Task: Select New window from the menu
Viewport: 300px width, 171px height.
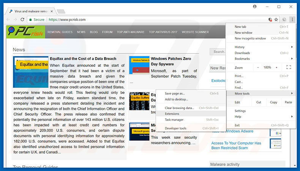Action: 261,33
